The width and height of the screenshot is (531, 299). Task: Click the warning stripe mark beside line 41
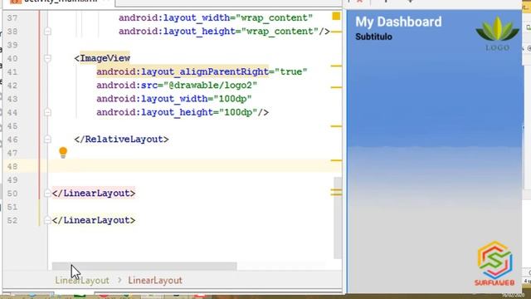(336, 66)
